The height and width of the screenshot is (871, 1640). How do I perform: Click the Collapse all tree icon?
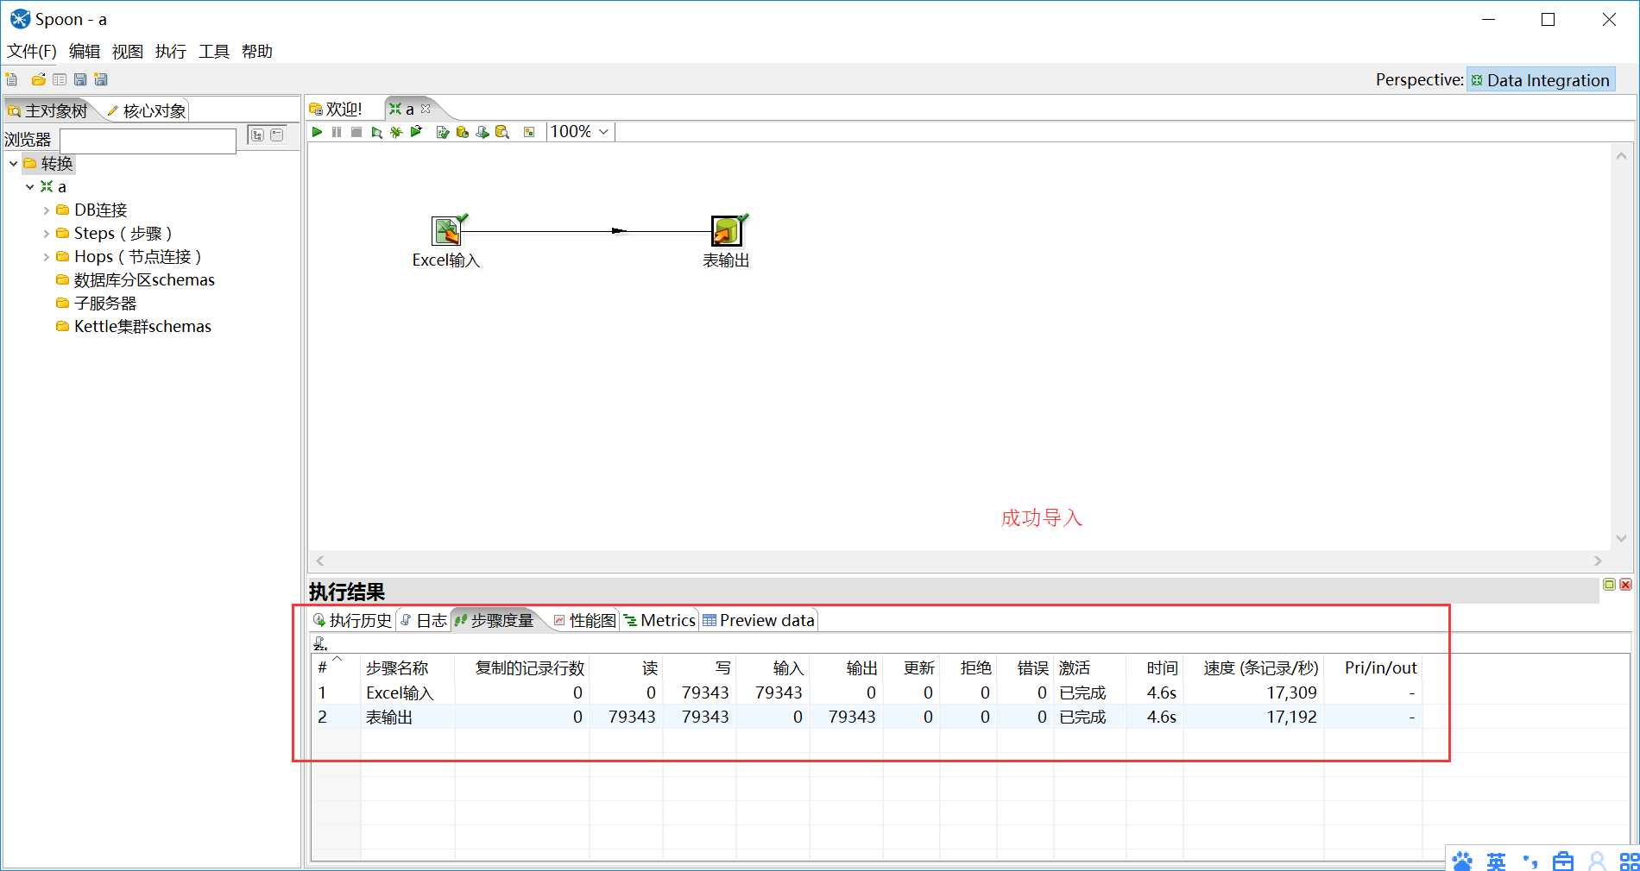[277, 135]
